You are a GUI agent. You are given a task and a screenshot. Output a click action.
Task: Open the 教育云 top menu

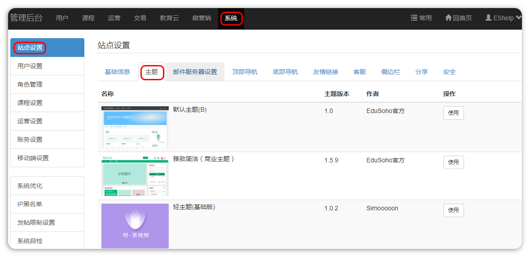(169, 18)
